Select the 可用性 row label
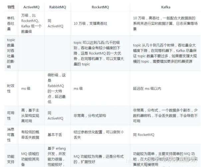Screen dimensions: 201x167 pyautogui.click(x=11, y=115)
